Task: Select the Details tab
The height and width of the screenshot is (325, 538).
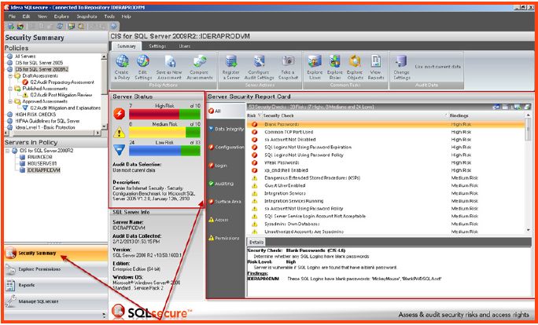Action: [256, 242]
